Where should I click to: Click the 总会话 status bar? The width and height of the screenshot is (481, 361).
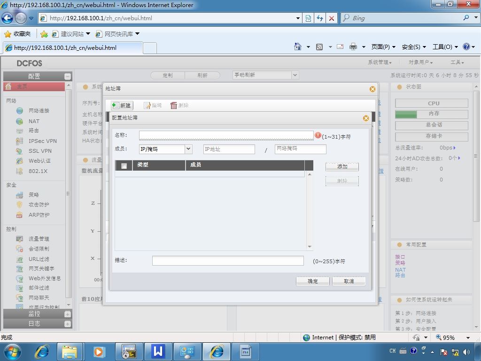point(432,125)
